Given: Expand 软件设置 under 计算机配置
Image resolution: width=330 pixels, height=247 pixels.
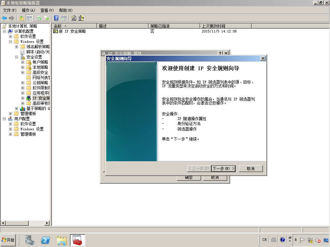Looking at the screenshot, I should (10, 36).
